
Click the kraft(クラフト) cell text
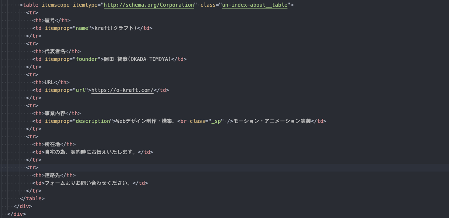click(x=116, y=28)
